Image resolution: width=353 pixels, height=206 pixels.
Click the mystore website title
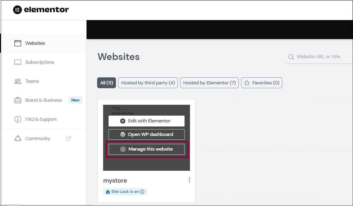click(115, 180)
